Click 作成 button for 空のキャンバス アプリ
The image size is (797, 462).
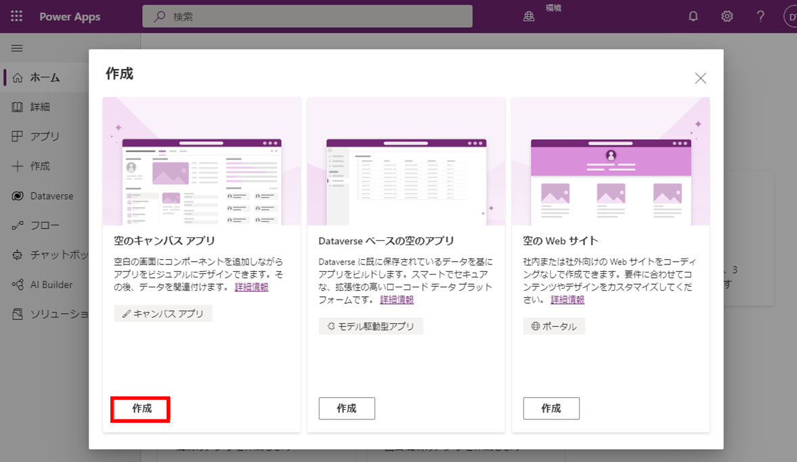pyautogui.click(x=142, y=409)
